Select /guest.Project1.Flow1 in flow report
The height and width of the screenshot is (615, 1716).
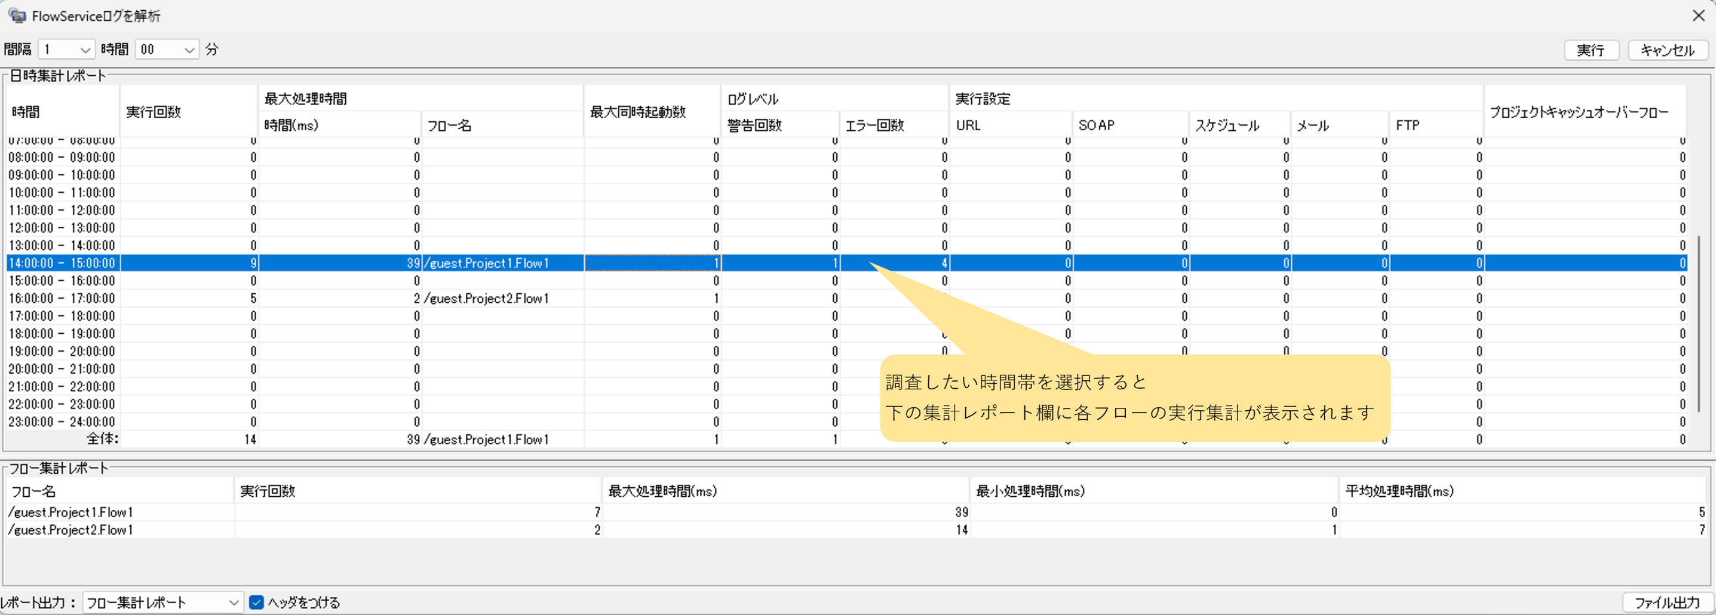70,512
